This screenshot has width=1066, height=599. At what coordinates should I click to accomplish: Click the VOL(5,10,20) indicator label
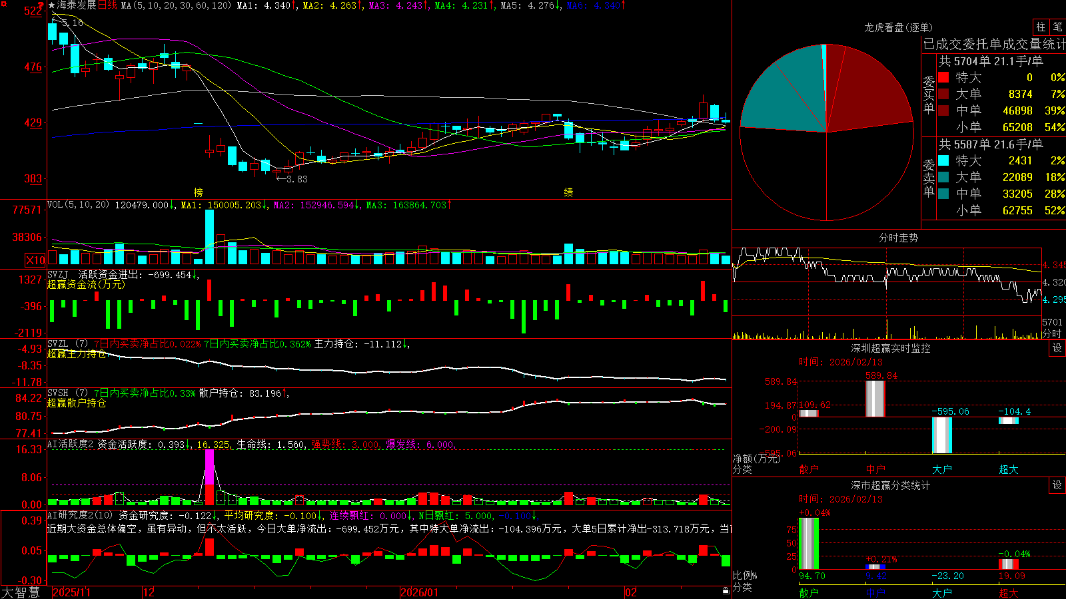click(78, 205)
